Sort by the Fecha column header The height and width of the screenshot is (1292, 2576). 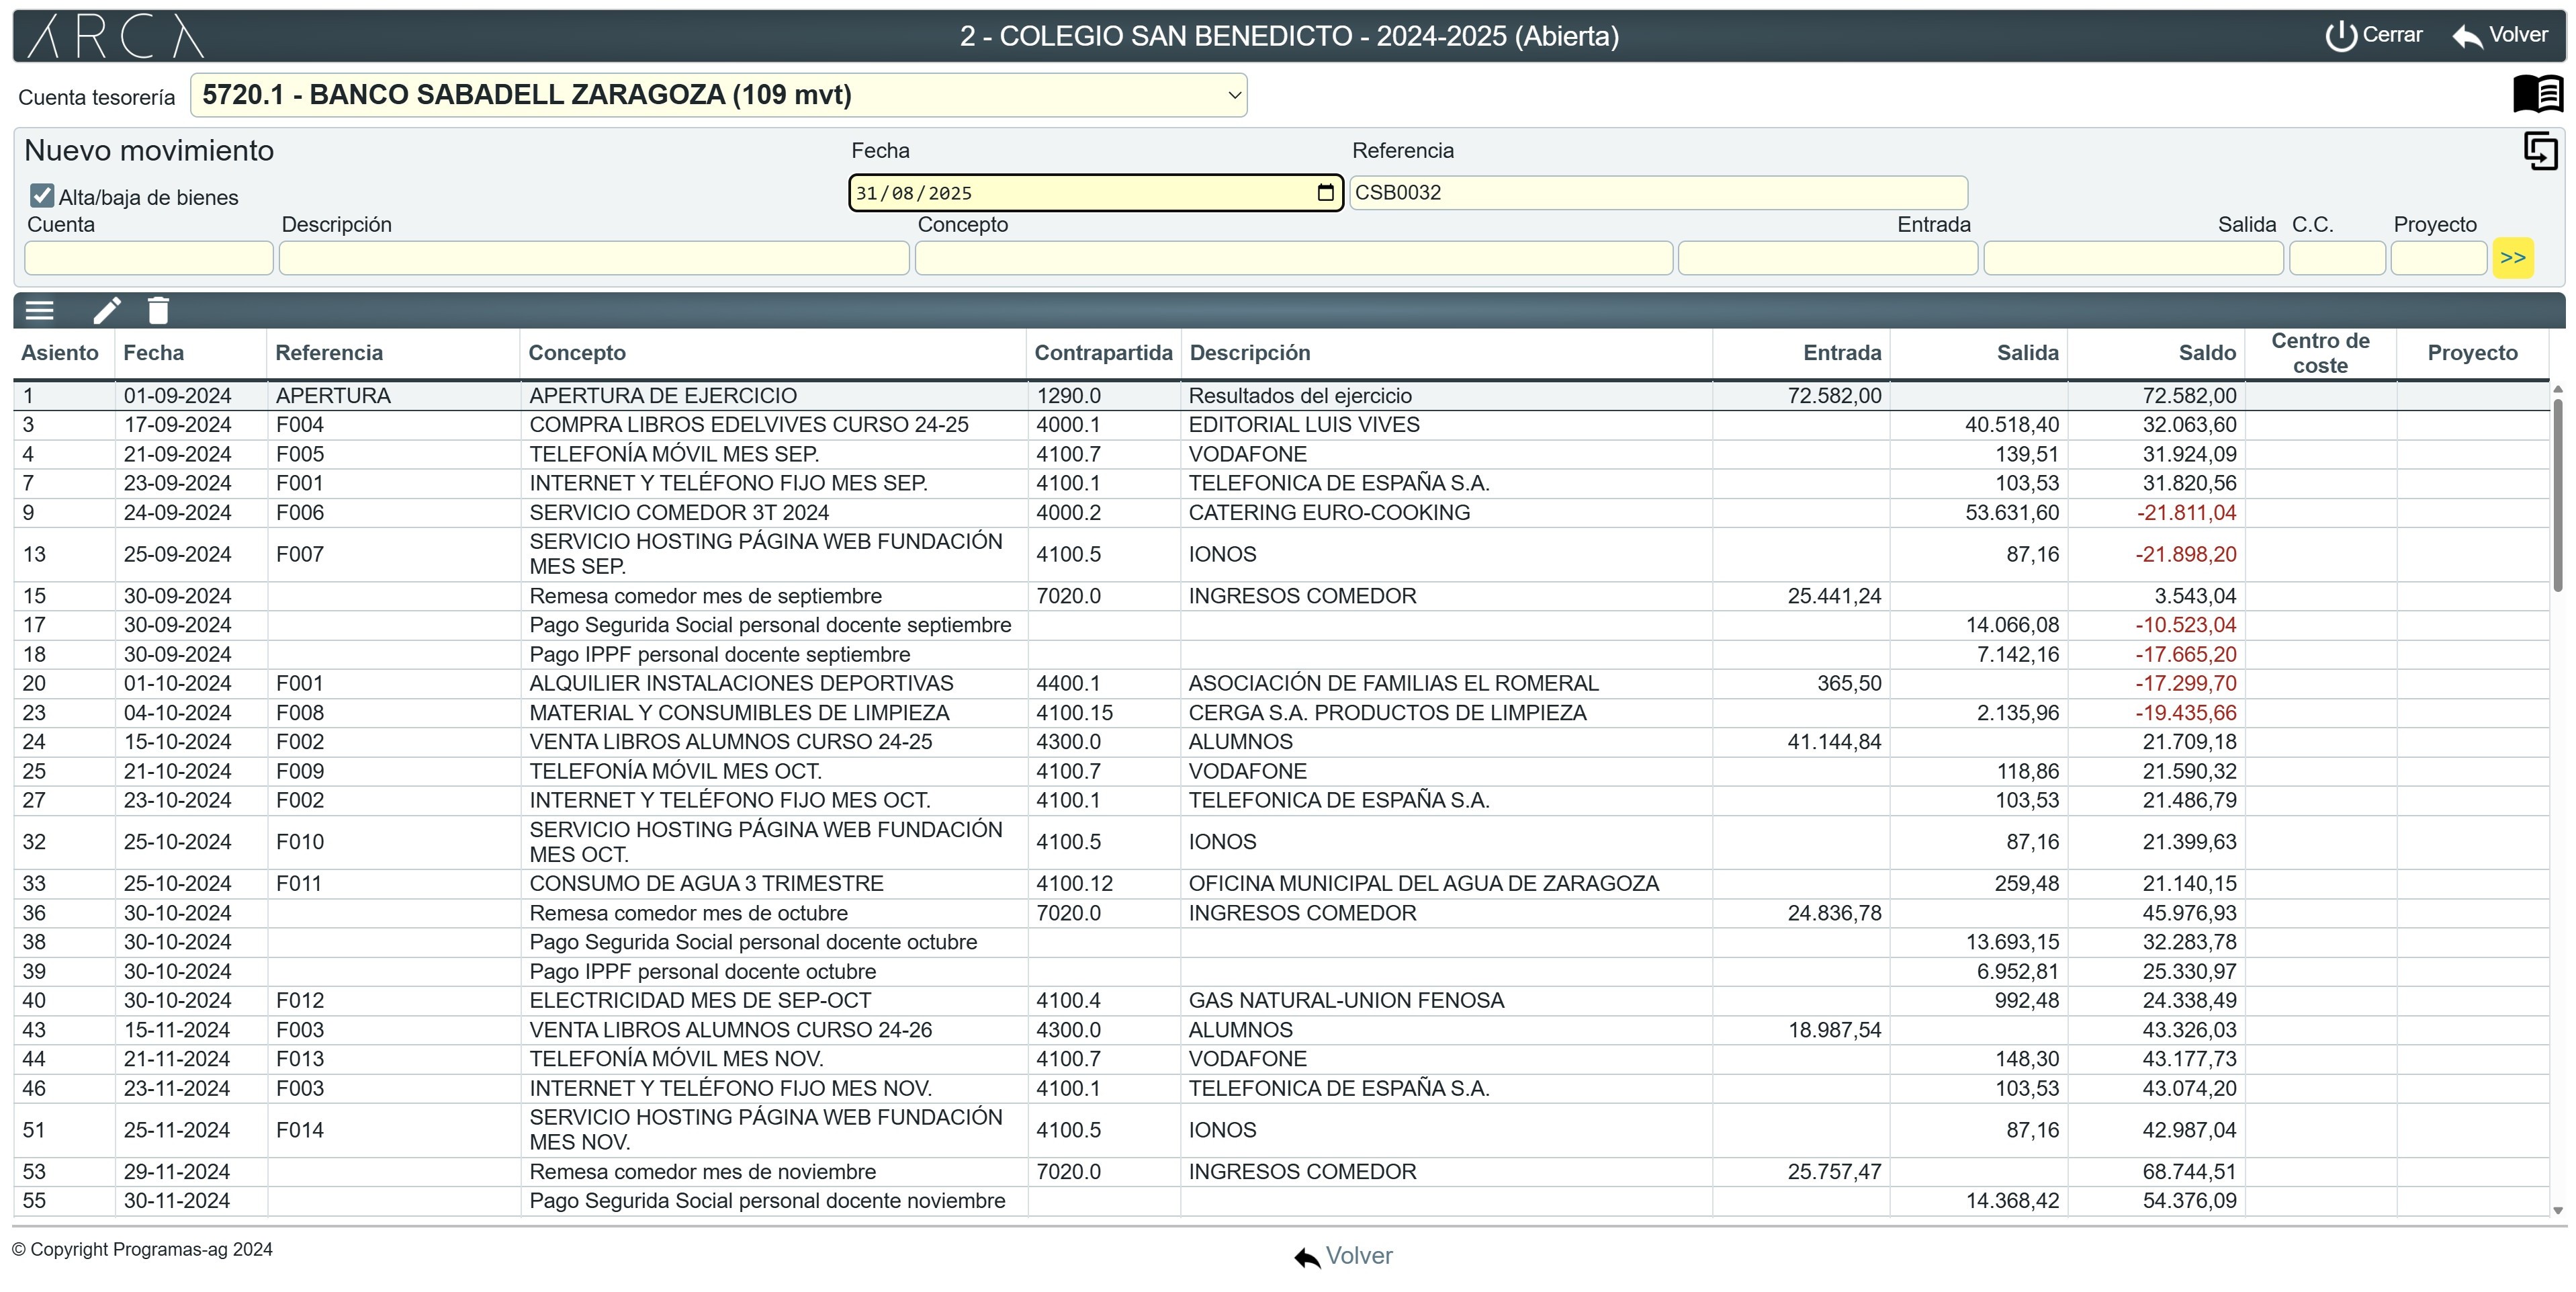point(154,353)
